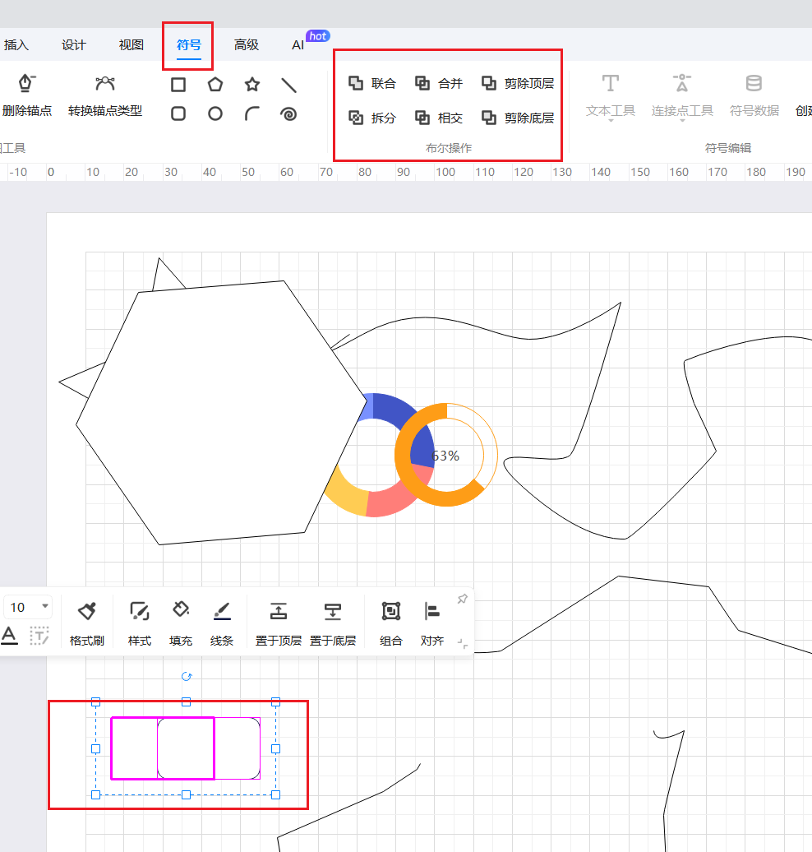Choose the rounded rectangle shape tool

pyautogui.click(x=178, y=114)
